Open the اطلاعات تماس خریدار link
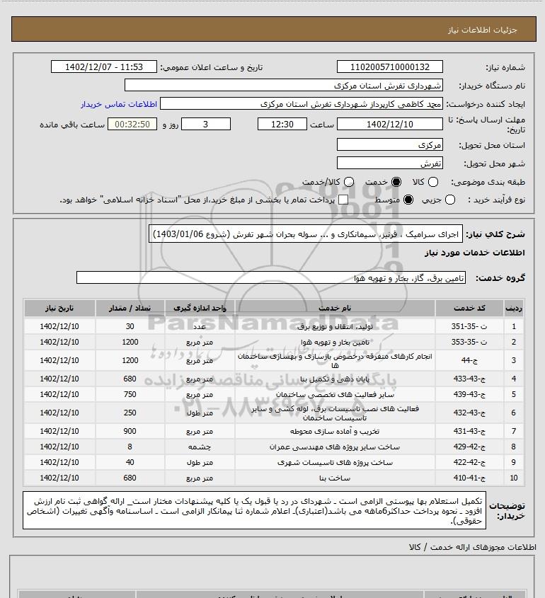 click(x=119, y=104)
